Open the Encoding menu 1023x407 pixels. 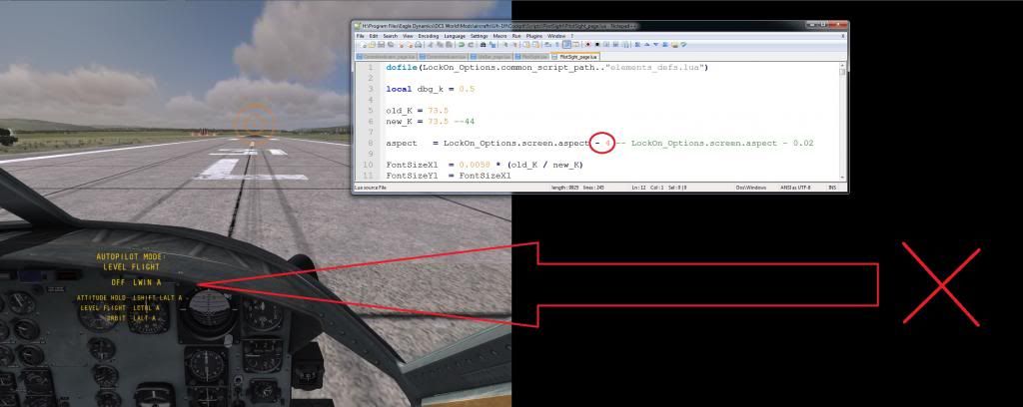[429, 35]
